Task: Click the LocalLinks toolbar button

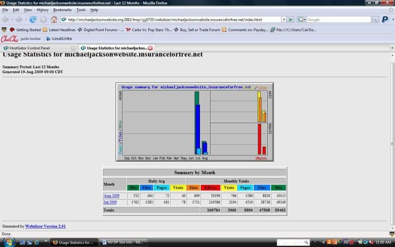Action: [x=59, y=39]
